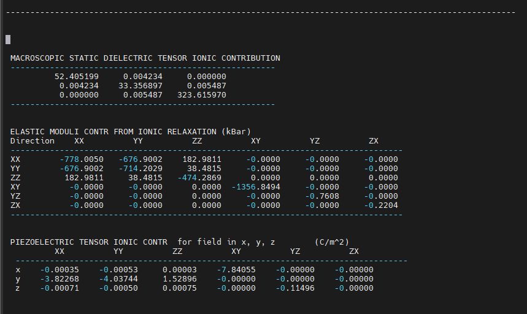527x314 pixels.
Task: Click elastic moduli value -714.2029
Action: [x=140, y=169]
